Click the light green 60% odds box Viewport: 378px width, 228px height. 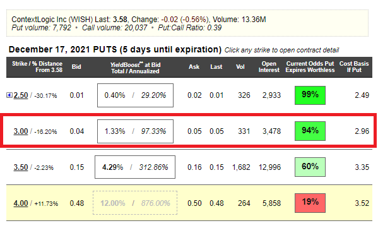310,167
